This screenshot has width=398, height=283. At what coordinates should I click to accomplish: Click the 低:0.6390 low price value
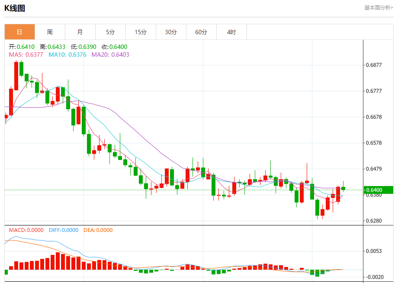[83, 47]
